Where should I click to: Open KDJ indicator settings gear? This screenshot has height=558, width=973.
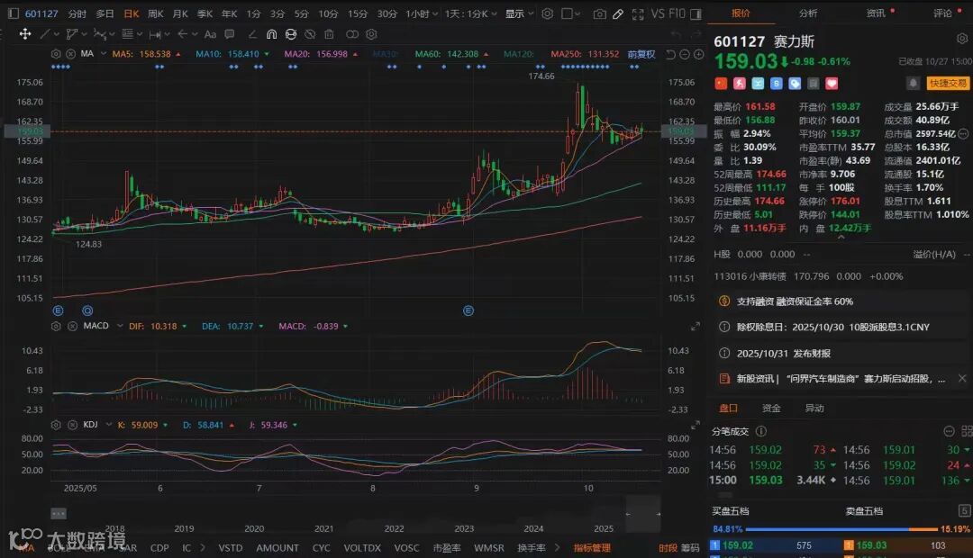pos(56,425)
